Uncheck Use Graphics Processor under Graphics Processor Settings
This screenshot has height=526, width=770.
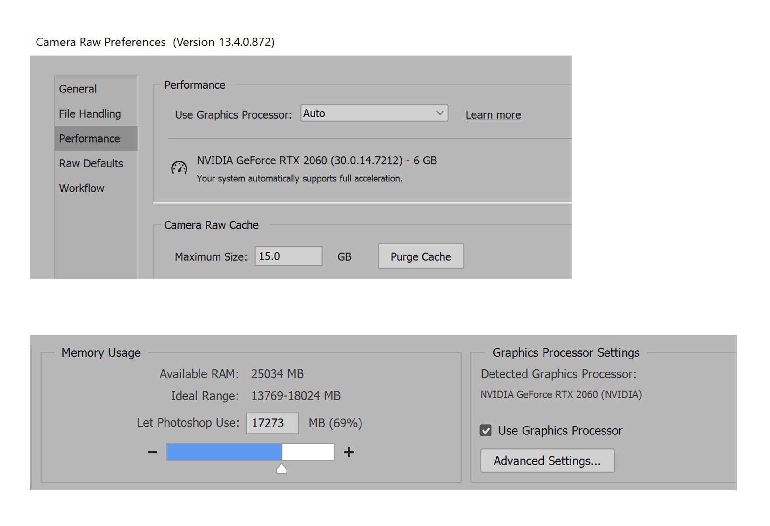pos(486,430)
